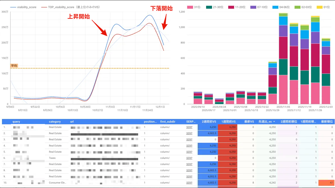
Task: Click the sort arrow on 先週比_vs column
Action: 274,122
